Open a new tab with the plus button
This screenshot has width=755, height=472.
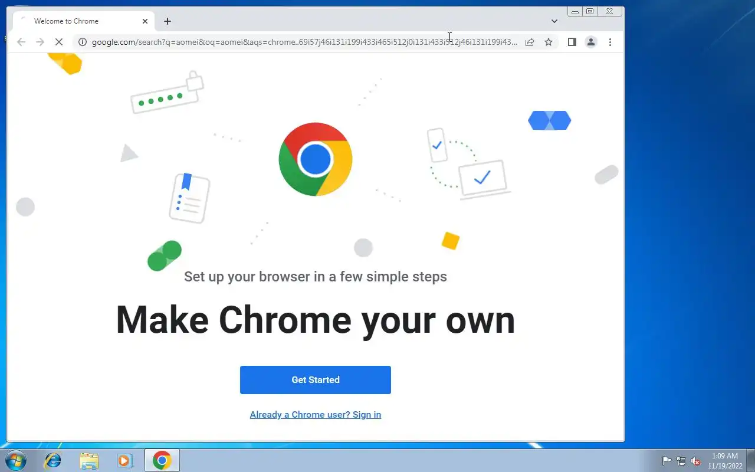click(168, 21)
